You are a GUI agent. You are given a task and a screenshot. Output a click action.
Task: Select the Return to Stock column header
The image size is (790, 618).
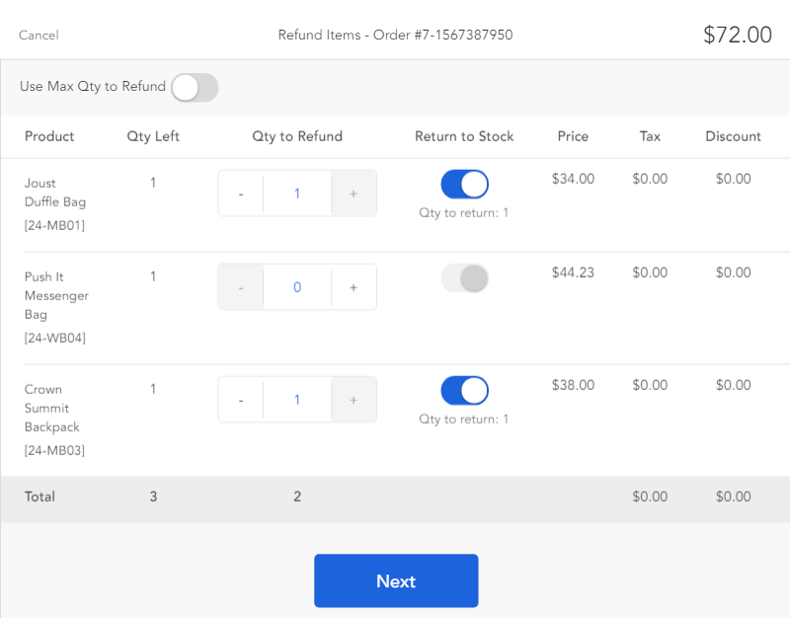click(464, 136)
